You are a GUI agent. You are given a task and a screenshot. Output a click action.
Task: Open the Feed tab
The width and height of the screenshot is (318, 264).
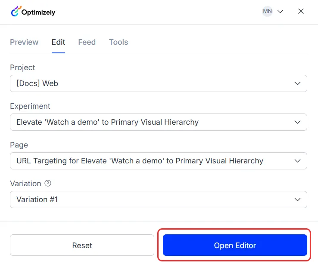click(87, 42)
